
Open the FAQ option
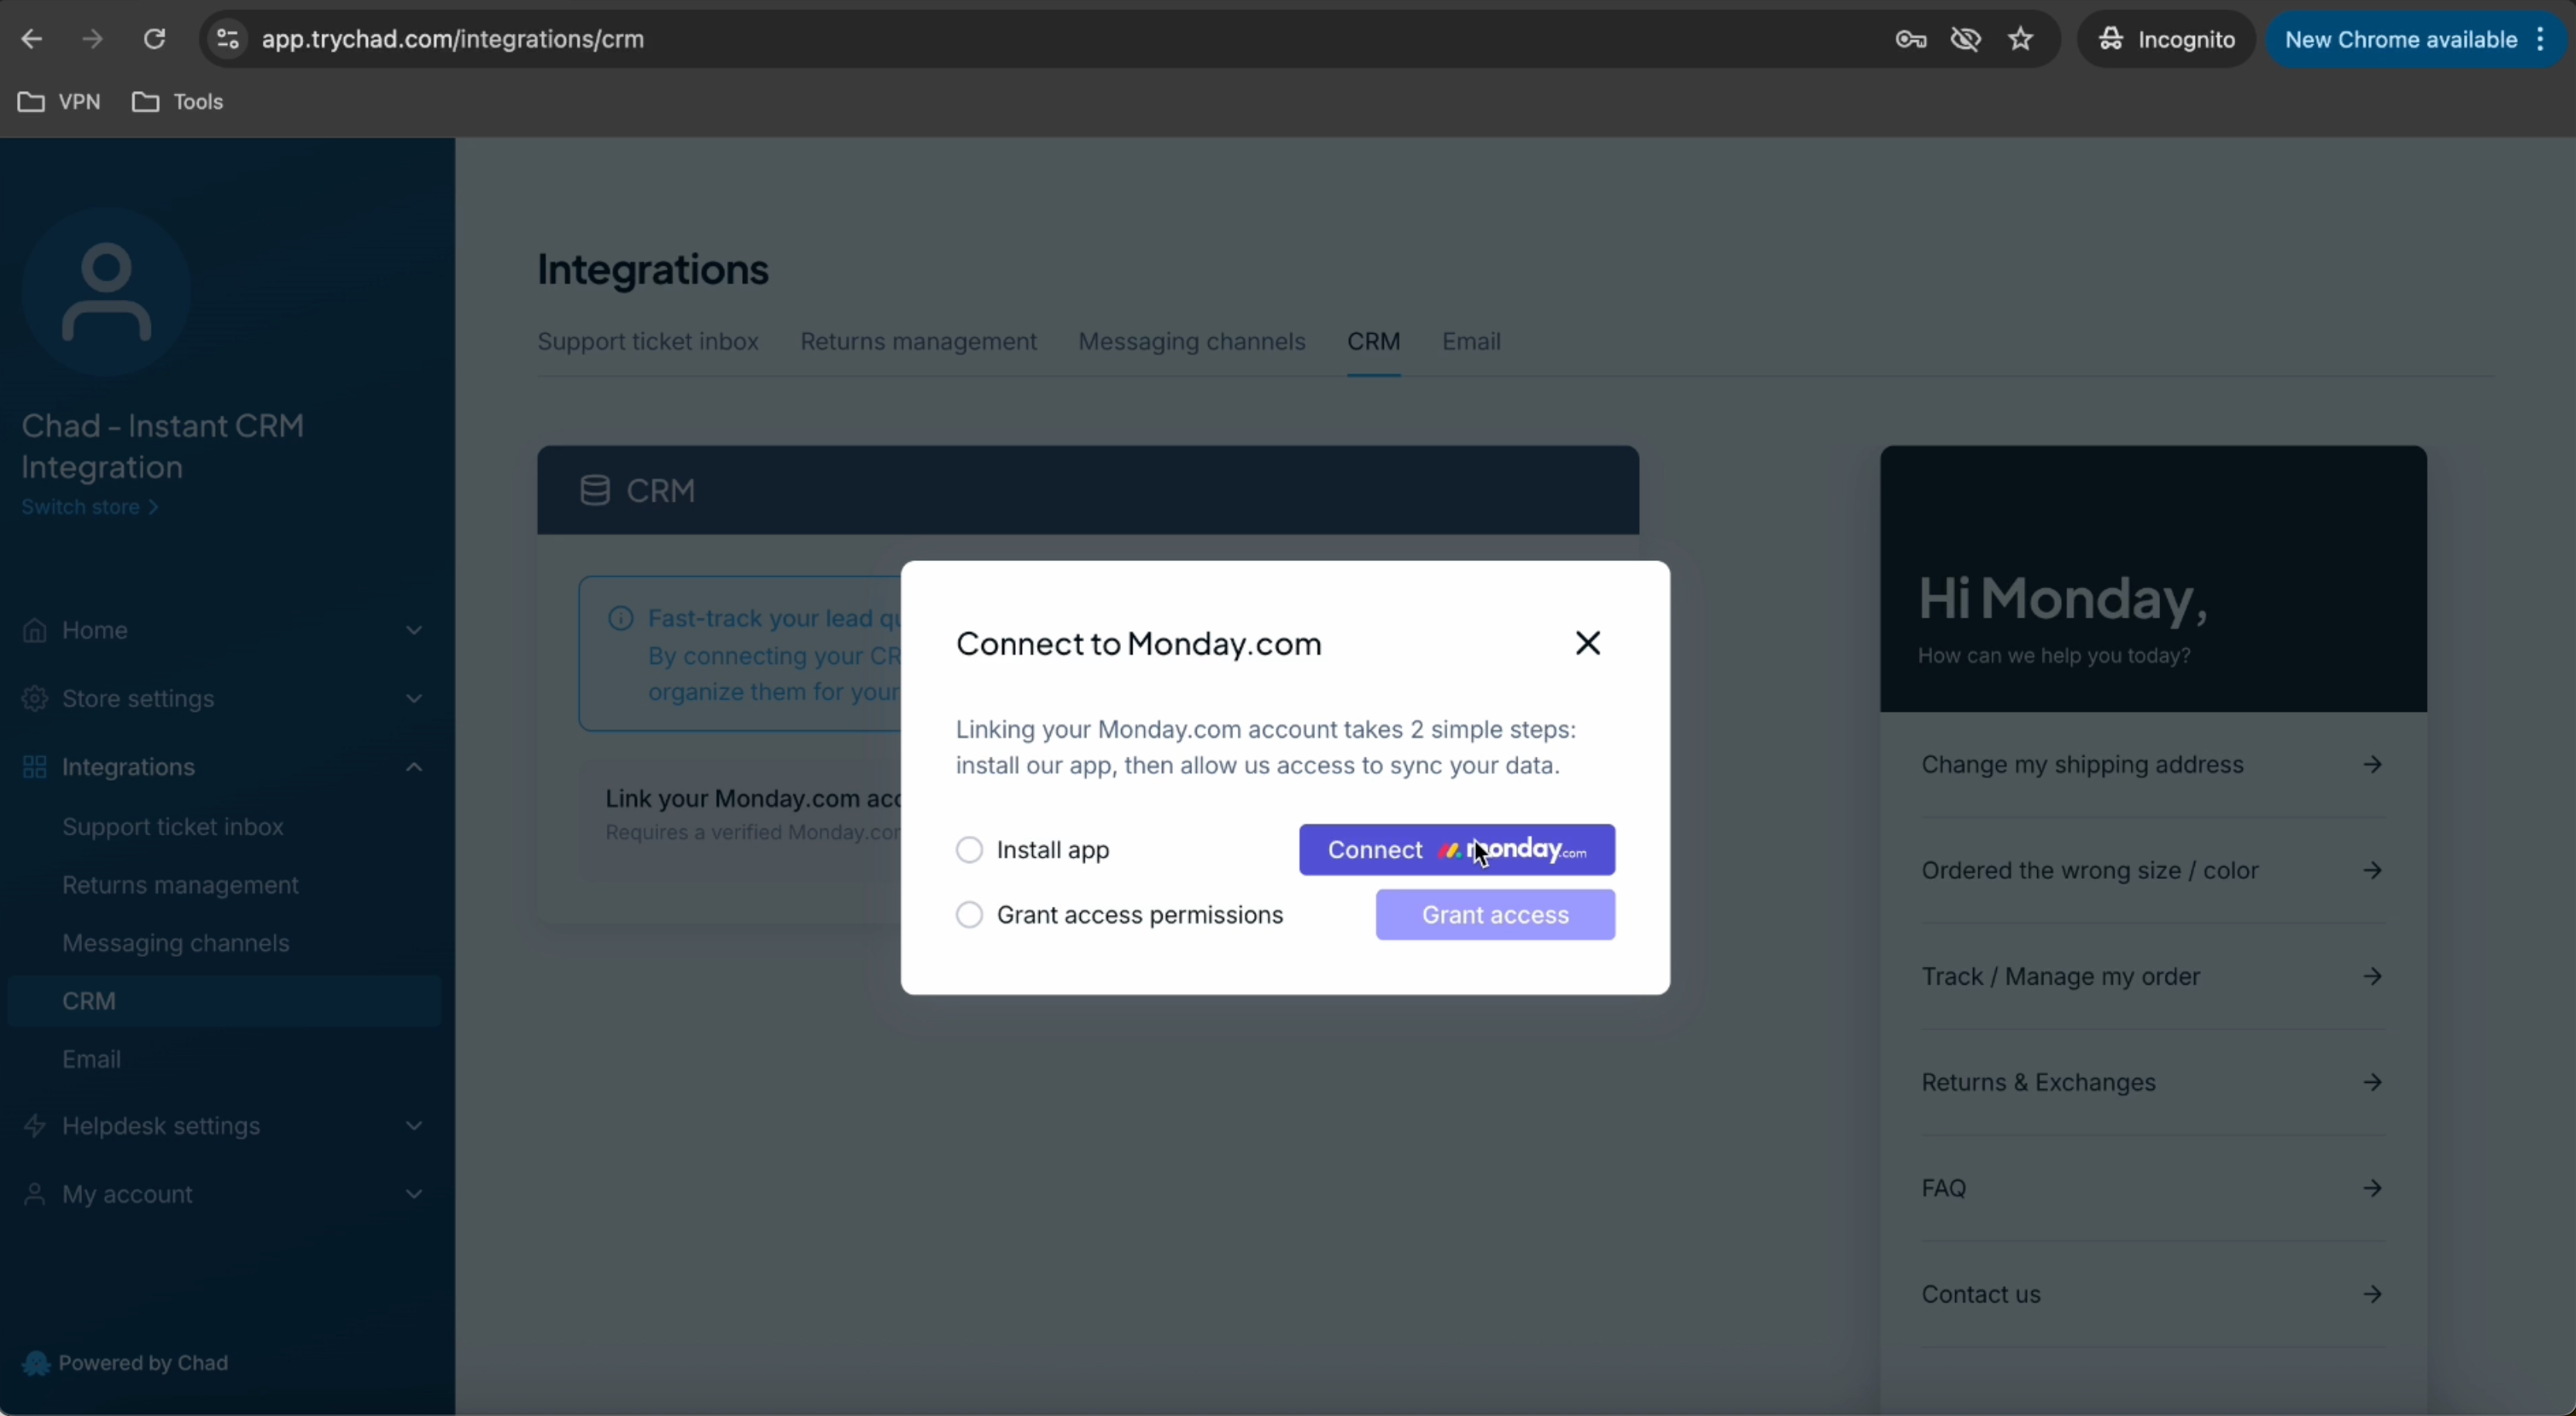(x=2152, y=1189)
